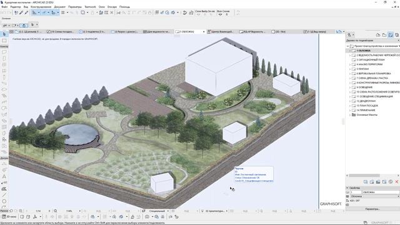
Task: Toggle the snap guides button in toolbar
Action: [x=44, y=12]
